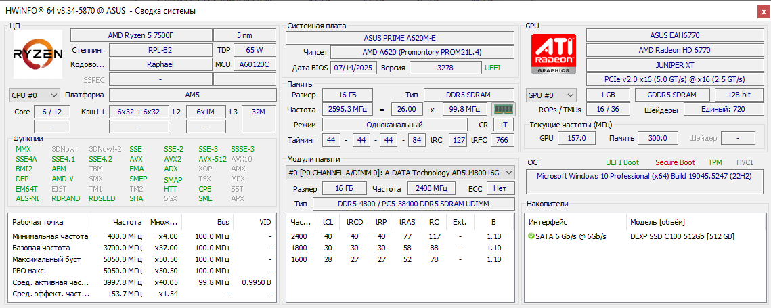The image size is (771, 308).
Task: Click the GPU clock 157.0 value
Action: 576,138
